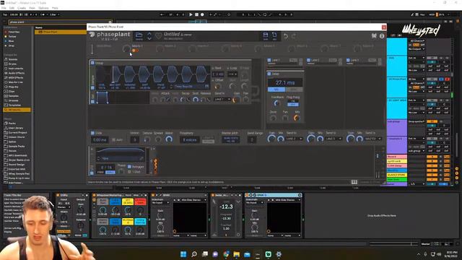Switch the Delay time mode to sync
The height and width of the screenshot is (260, 462).
click(294, 90)
